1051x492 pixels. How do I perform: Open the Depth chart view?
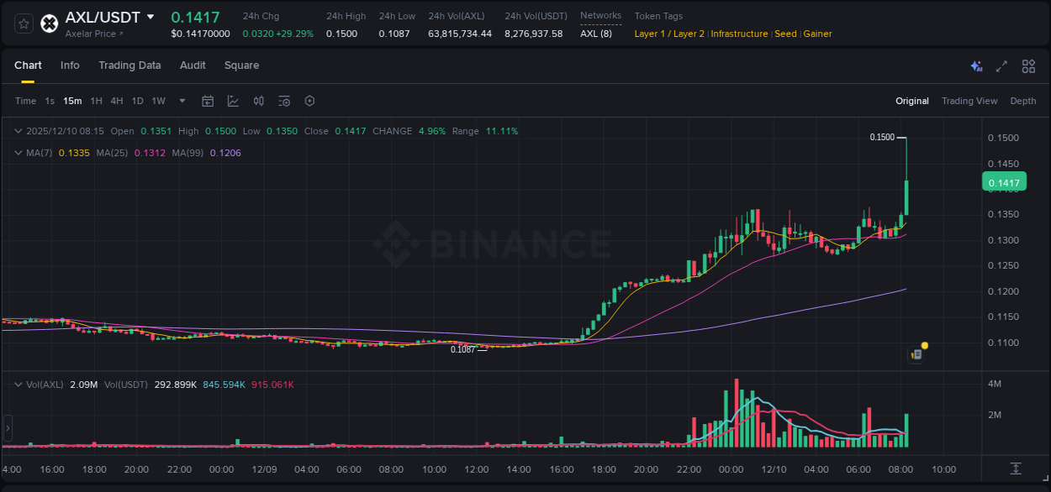pyautogui.click(x=1022, y=101)
